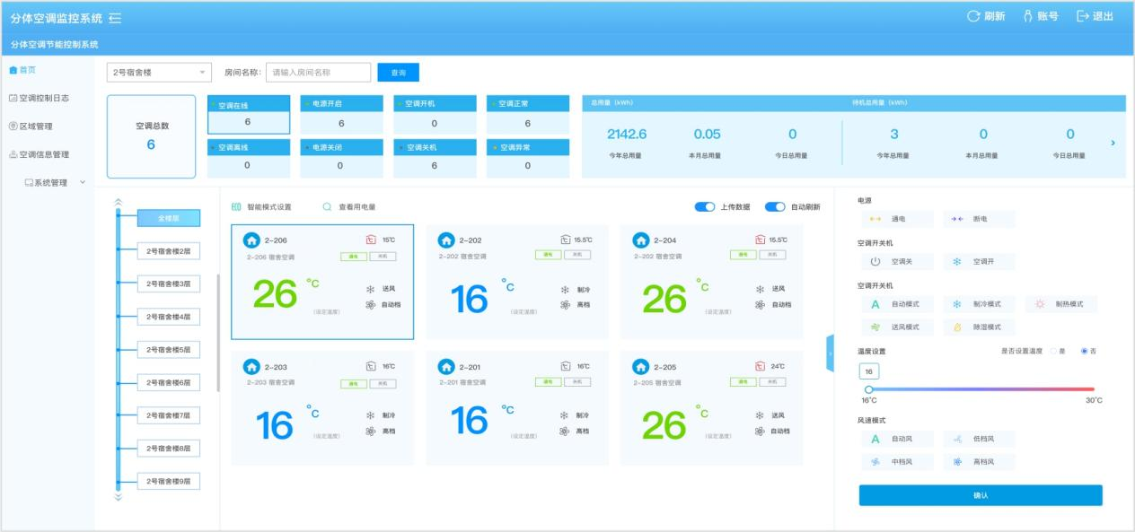Click the account icon in header

click(x=1028, y=17)
